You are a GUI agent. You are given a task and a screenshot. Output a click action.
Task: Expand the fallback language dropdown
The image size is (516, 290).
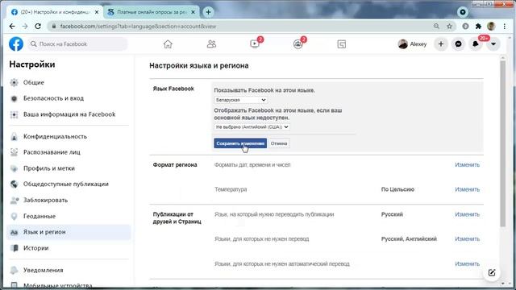252,127
